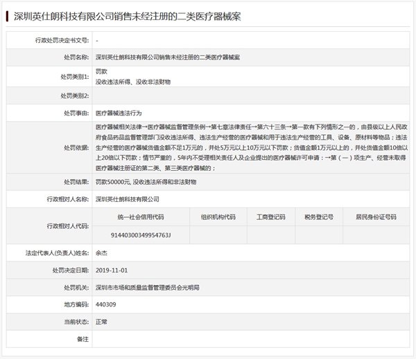Click the 处罚名称 value text in the table
The image size is (416, 359).
coord(168,57)
